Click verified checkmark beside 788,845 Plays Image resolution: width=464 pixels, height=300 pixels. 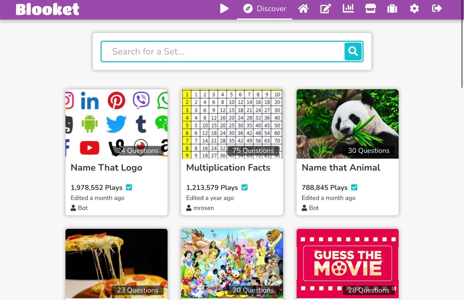(x=354, y=187)
